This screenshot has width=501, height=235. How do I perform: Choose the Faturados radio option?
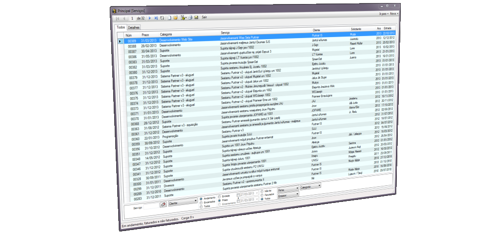[x=261, y=194]
